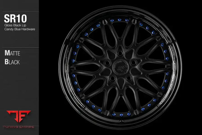The width and height of the screenshot is (202, 135).
Task: Click the 'Gloss Black Lip' text
Action: (x=15, y=25)
